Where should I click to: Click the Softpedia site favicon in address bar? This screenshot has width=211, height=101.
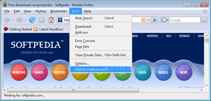[x=60, y=20]
